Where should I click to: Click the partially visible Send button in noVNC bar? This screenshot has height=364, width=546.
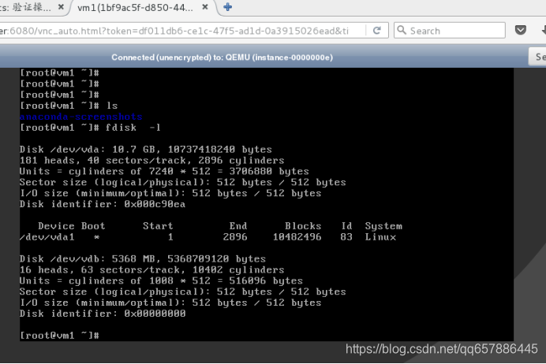[538, 57]
